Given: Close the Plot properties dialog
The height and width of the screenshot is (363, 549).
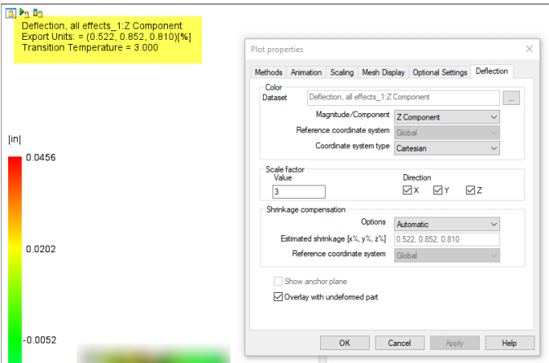Looking at the screenshot, I should 529,49.
